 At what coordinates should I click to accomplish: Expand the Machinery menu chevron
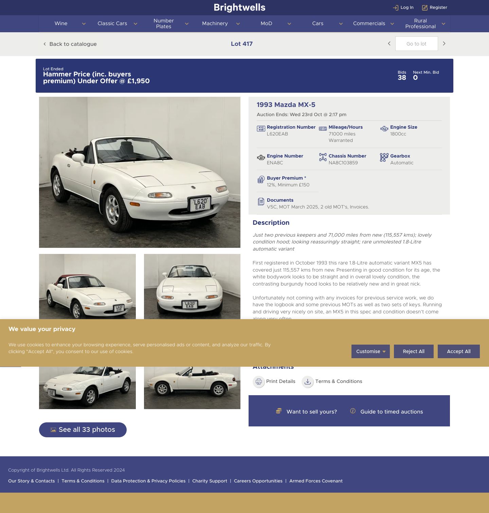coord(238,24)
